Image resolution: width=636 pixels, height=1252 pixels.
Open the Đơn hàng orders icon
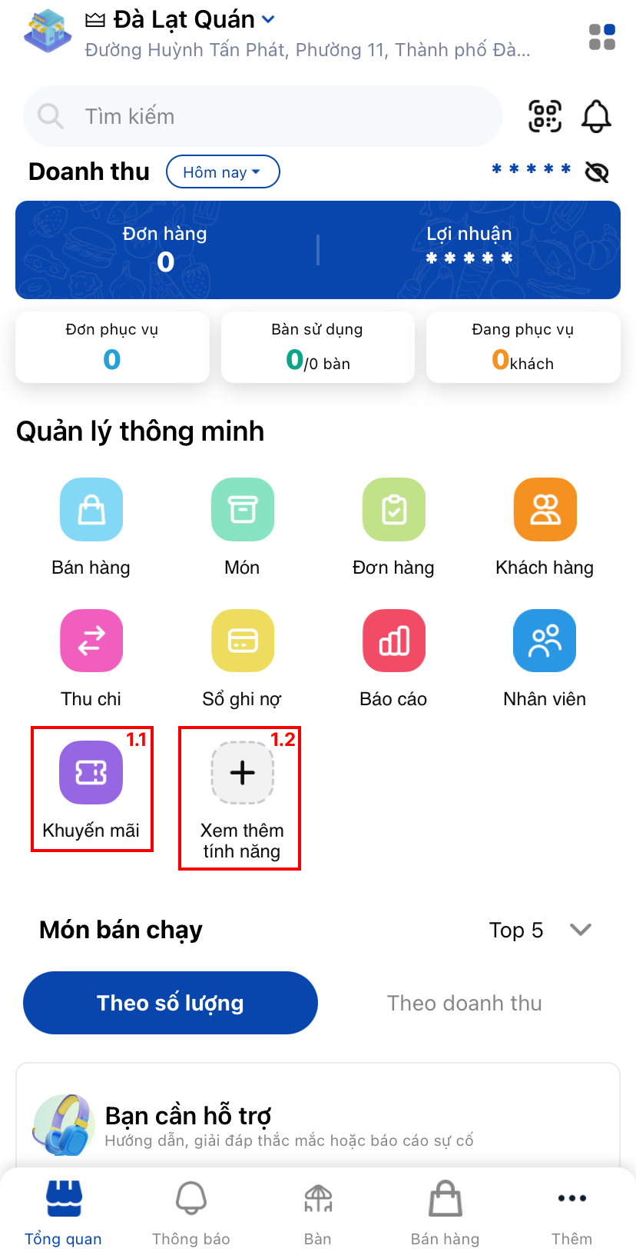[x=394, y=510]
